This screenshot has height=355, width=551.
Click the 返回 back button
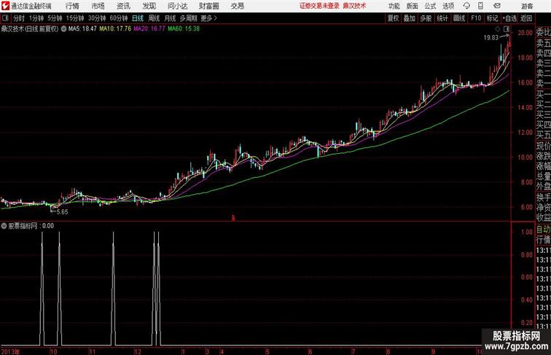pos(526,18)
